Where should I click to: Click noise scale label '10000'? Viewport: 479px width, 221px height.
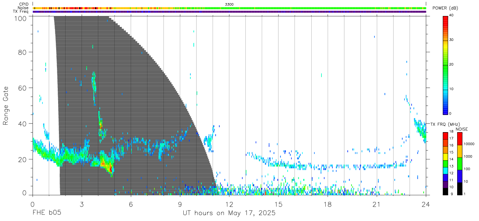coord(469,144)
